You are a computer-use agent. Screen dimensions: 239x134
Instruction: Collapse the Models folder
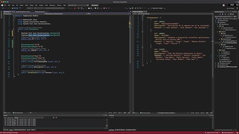pyautogui.click(x=218, y=50)
